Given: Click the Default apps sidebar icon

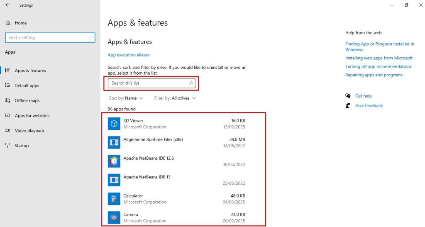Looking at the screenshot, I should 7,85.
